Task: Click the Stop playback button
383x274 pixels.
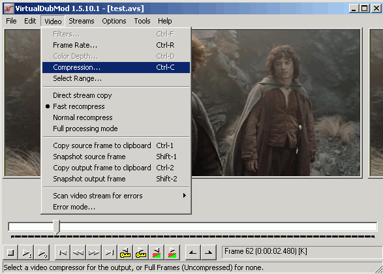Action: [x=10, y=252]
